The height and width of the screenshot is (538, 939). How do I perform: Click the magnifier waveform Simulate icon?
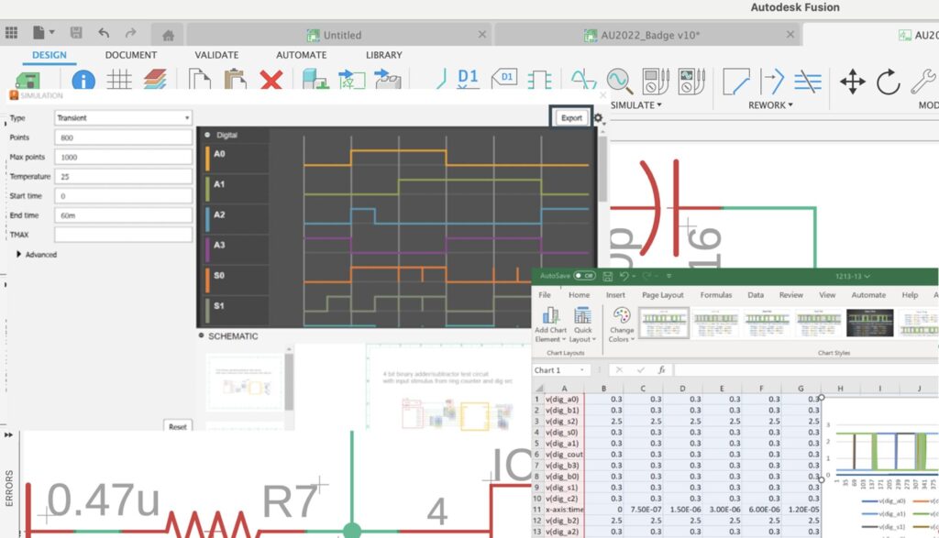[619, 81]
